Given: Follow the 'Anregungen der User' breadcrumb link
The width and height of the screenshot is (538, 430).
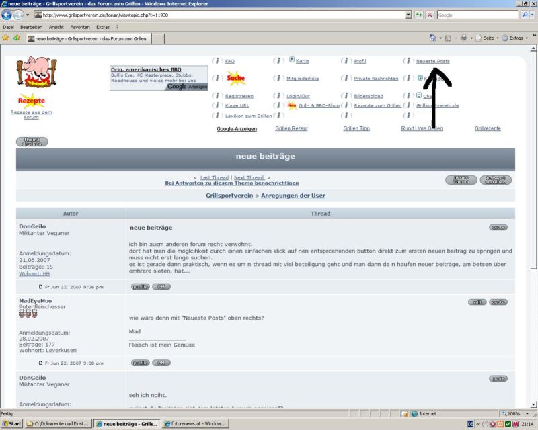Looking at the screenshot, I should (293, 196).
